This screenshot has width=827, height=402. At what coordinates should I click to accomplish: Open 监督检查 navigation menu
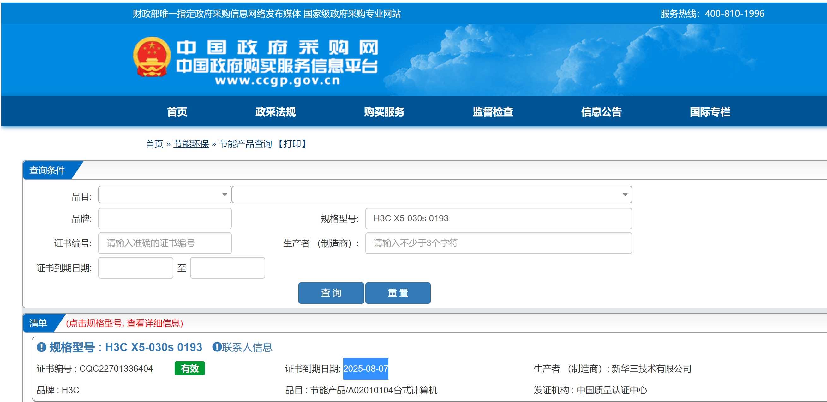point(493,112)
